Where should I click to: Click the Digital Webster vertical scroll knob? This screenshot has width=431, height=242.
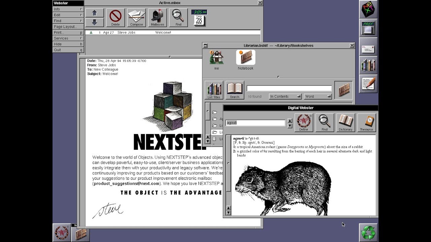(x=228, y=163)
